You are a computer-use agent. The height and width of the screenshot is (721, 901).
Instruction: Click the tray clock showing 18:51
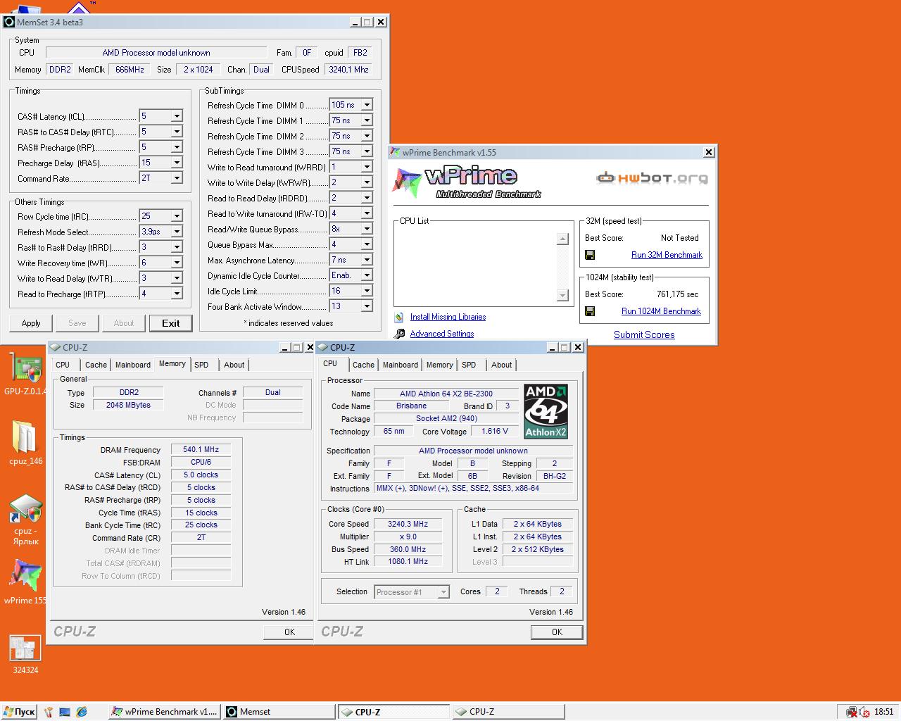884,712
